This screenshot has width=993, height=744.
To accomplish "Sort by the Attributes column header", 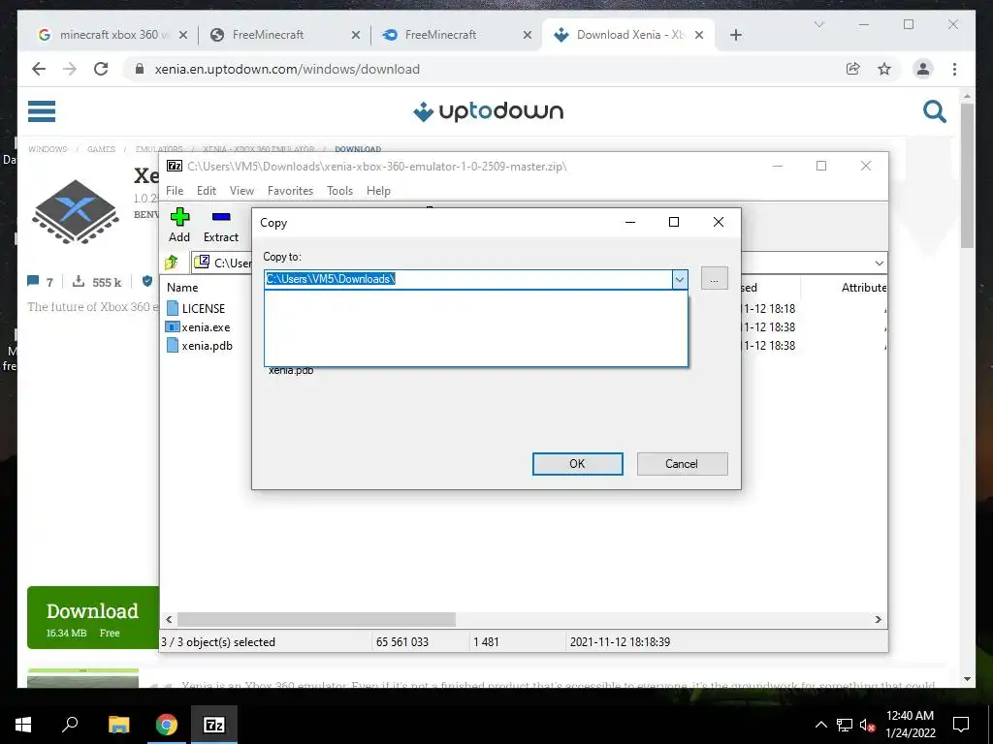I will coord(864,287).
